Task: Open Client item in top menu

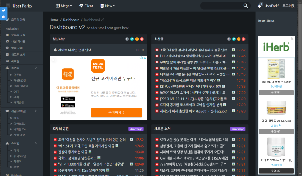Action: pos(86,6)
